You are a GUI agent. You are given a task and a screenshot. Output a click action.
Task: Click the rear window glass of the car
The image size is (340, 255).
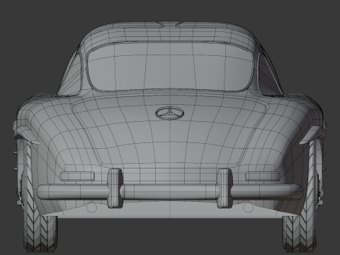point(170,68)
